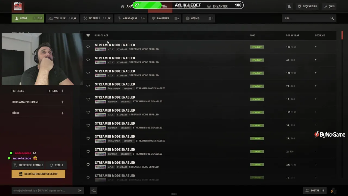Image resolution: width=348 pixels, height=196 pixels.
Task: Open the SOSYAL 16 panel
Action: tap(315, 191)
